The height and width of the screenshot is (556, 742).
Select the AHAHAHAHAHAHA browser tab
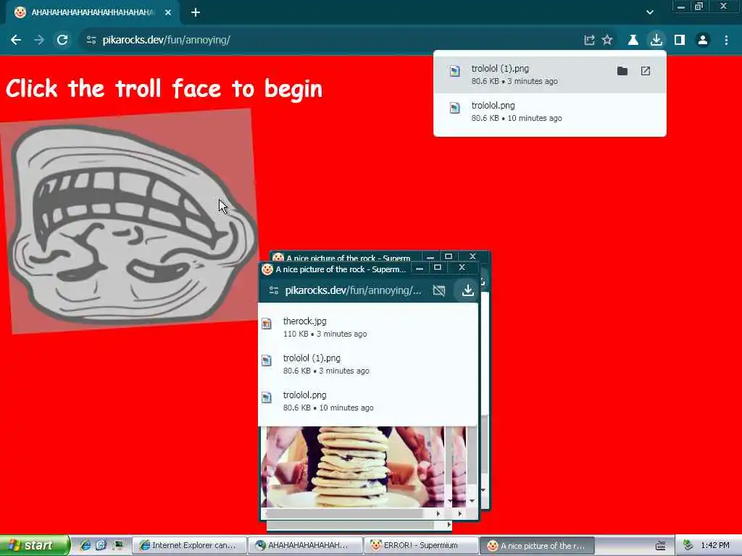click(x=93, y=13)
